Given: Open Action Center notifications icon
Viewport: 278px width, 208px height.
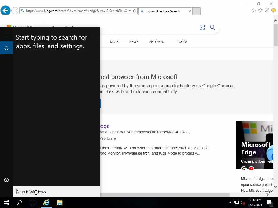Looking at the screenshot, I should 269,203.
